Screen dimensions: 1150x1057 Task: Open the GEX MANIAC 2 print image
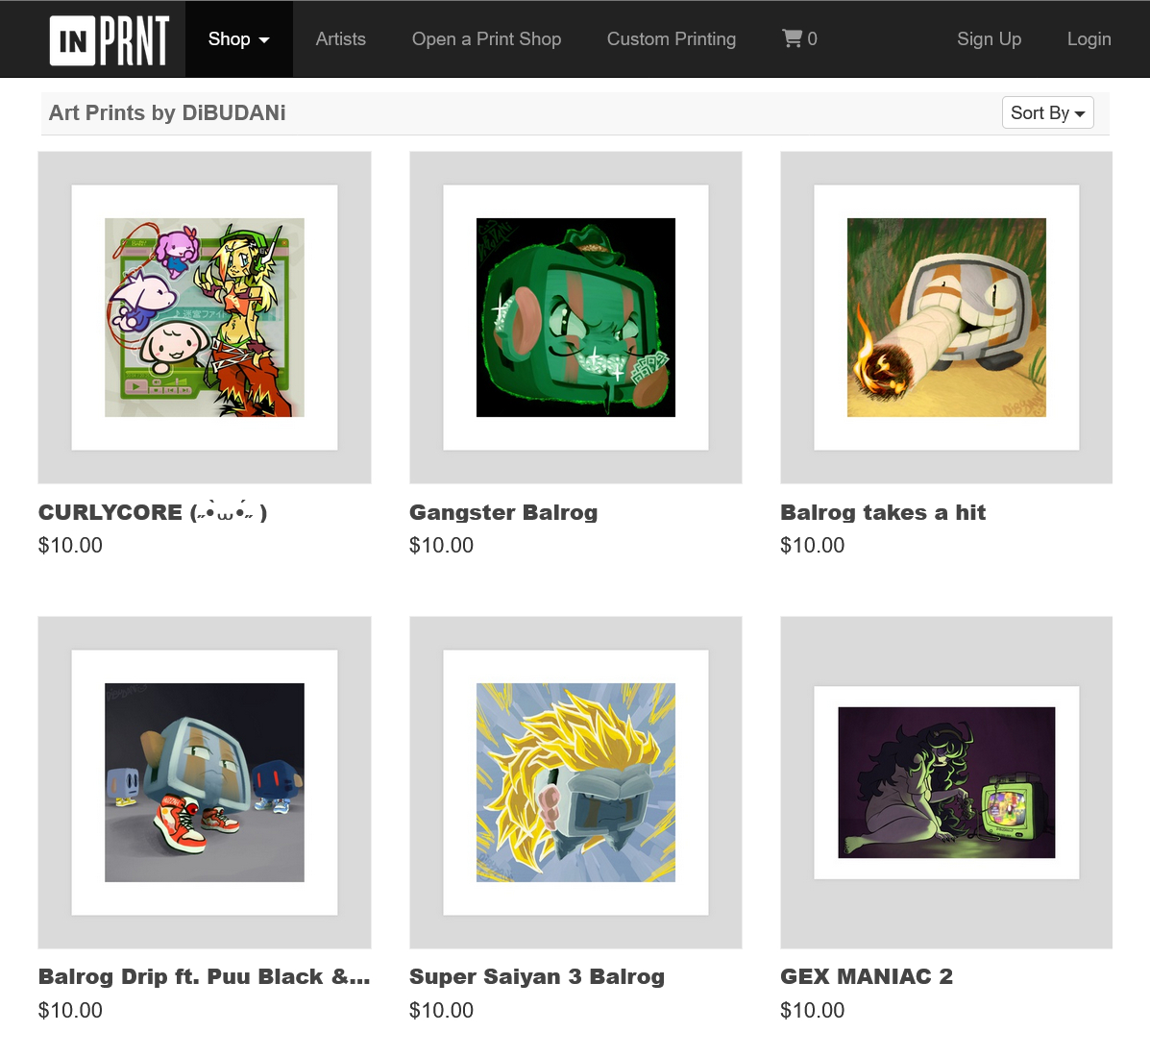click(946, 783)
